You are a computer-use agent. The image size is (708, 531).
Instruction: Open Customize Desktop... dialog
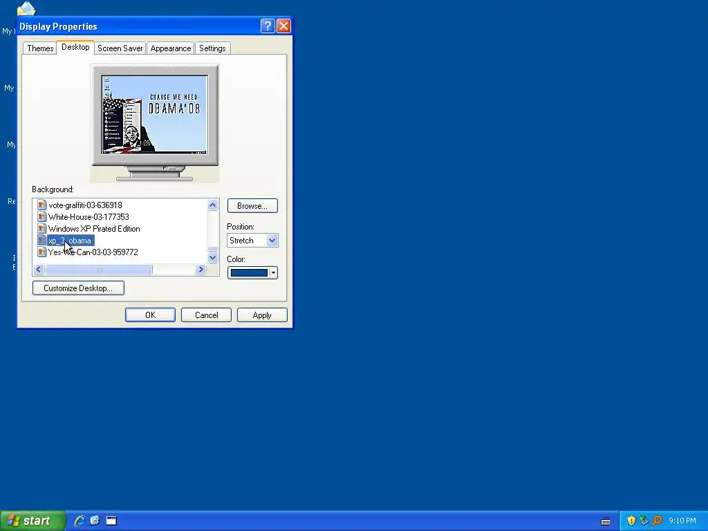(x=78, y=288)
